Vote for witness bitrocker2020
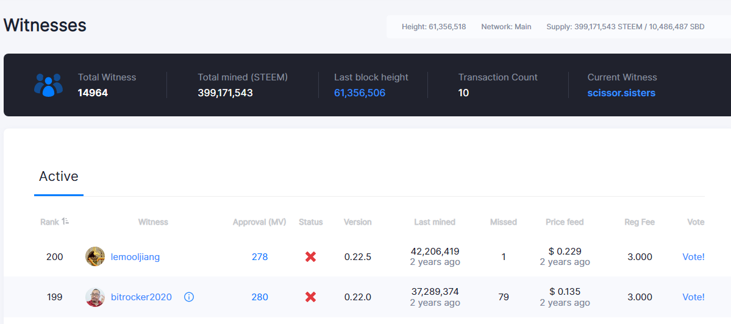The height and width of the screenshot is (324, 731). (693, 297)
